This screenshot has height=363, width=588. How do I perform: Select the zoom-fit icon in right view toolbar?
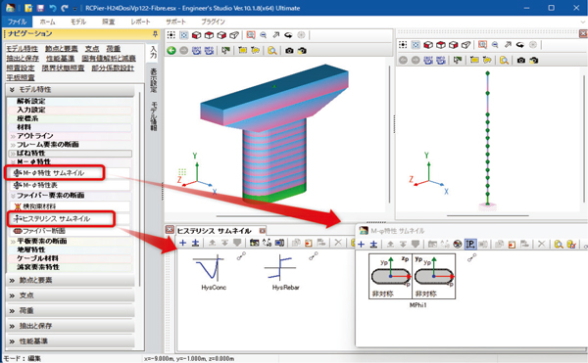(x=482, y=45)
